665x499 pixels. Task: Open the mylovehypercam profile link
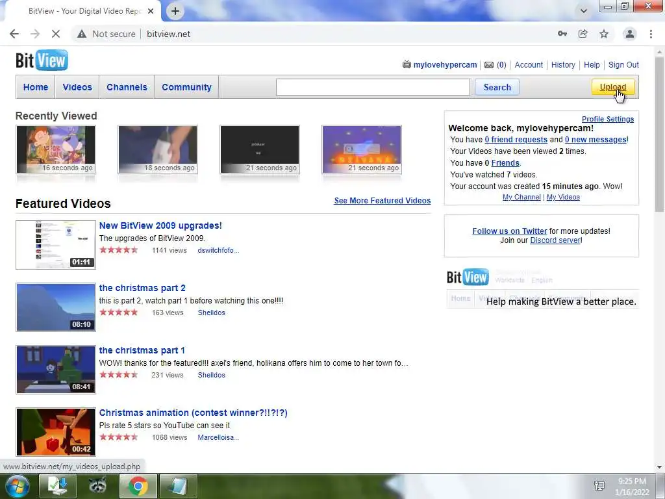445,65
